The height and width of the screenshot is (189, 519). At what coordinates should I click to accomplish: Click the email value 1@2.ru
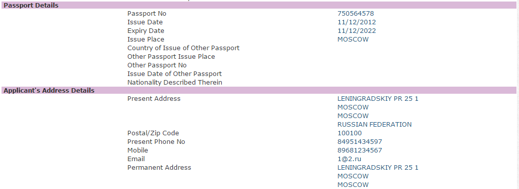pyautogui.click(x=349, y=159)
